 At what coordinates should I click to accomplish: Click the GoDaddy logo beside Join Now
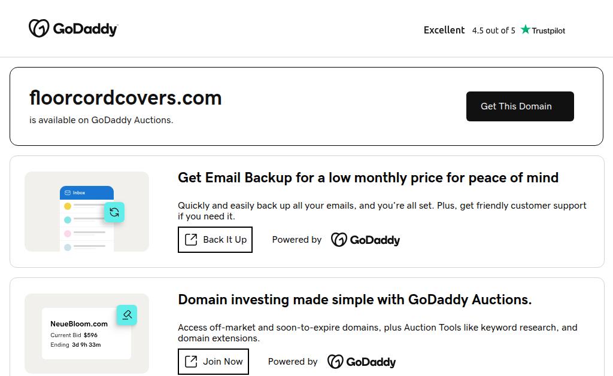[x=362, y=362]
